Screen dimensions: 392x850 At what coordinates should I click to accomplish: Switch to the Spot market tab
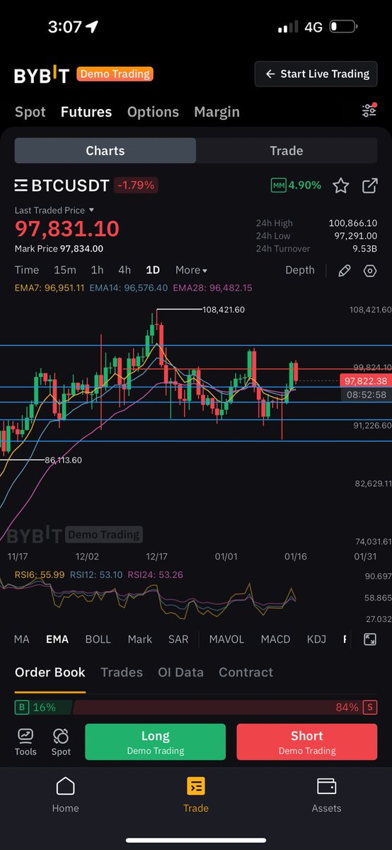30,112
